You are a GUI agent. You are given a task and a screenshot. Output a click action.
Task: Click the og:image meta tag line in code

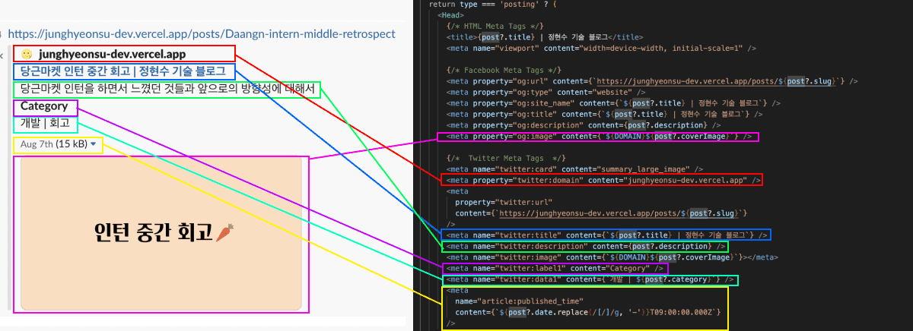click(600, 137)
